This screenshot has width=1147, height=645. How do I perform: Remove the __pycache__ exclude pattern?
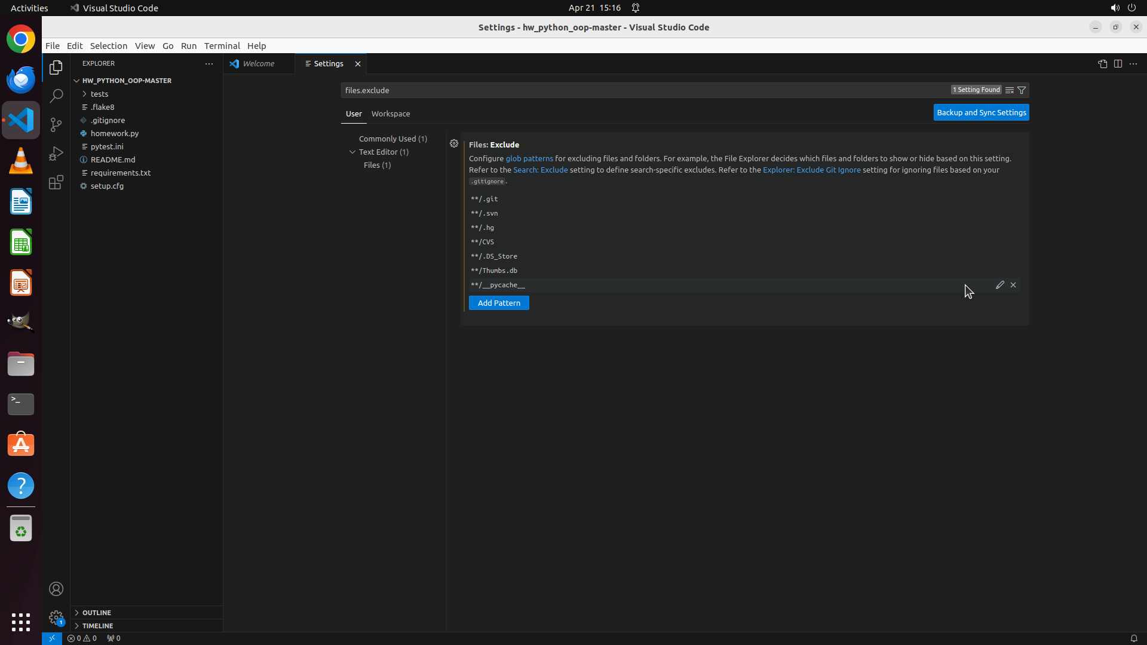point(1013,285)
